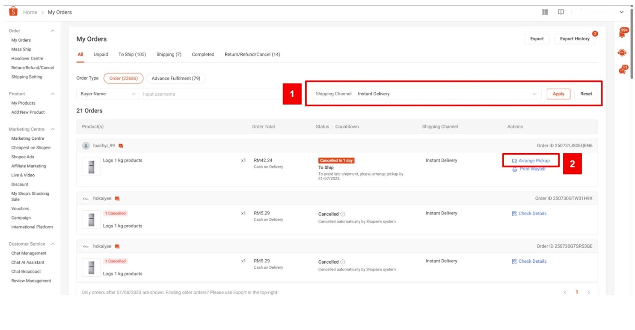The width and height of the screenshot is (635, 330).
Task: Click the Export History button
Action: click(x=574, y=39)
